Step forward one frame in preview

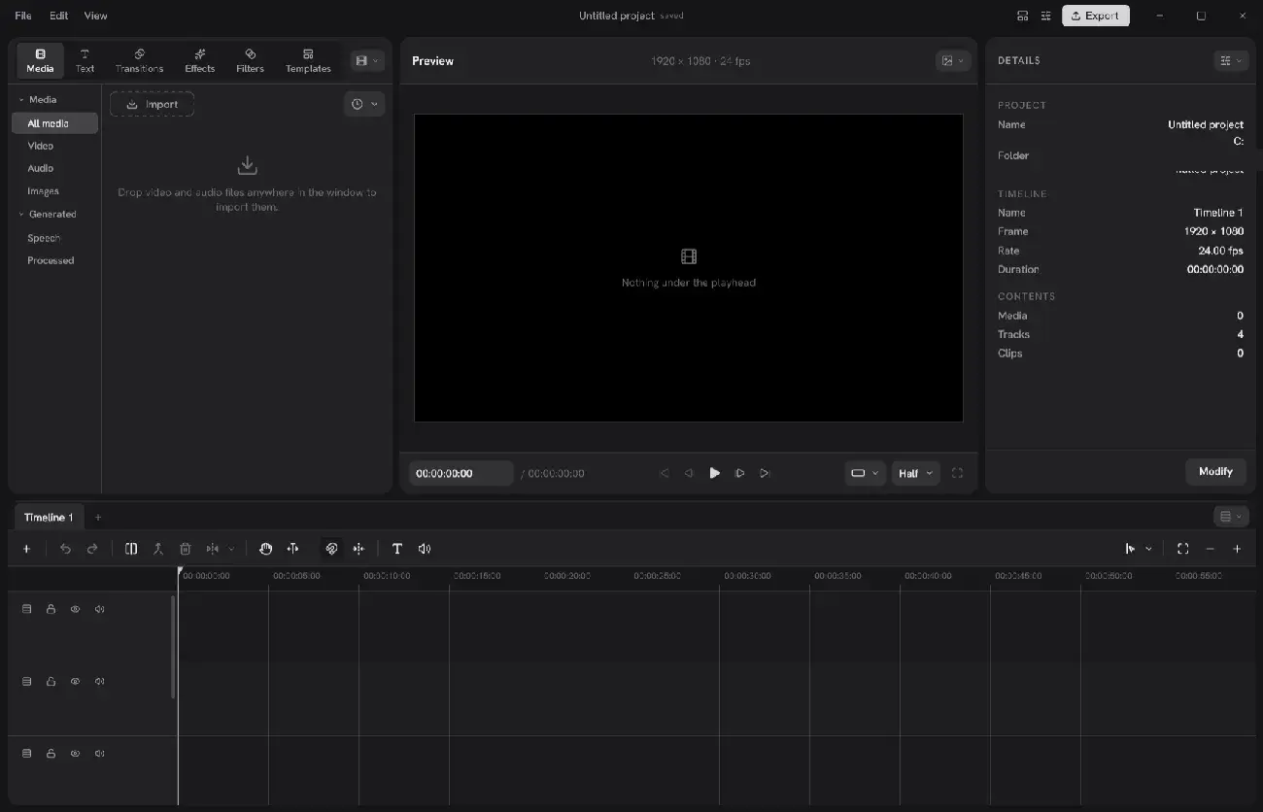(739, 473)
